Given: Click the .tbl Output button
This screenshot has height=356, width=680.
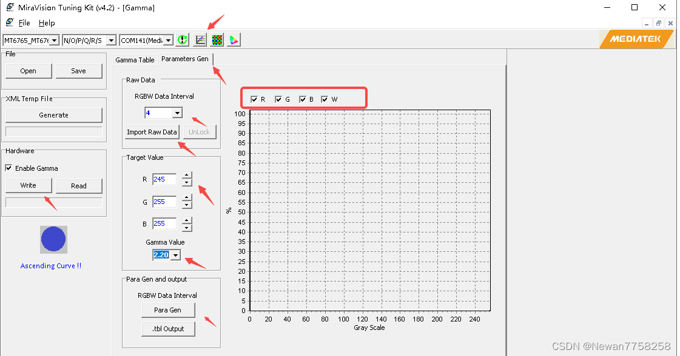Looking at the screenshot, I should coord(168,329).
